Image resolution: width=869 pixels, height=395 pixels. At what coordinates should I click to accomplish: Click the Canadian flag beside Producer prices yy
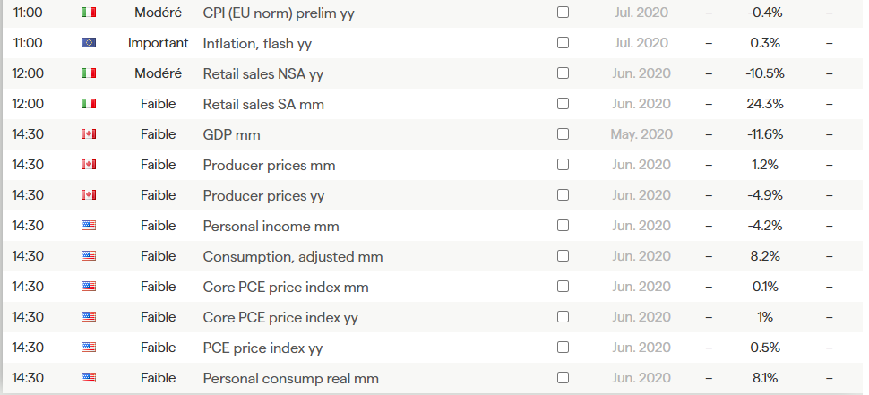(x=89, y=195)
